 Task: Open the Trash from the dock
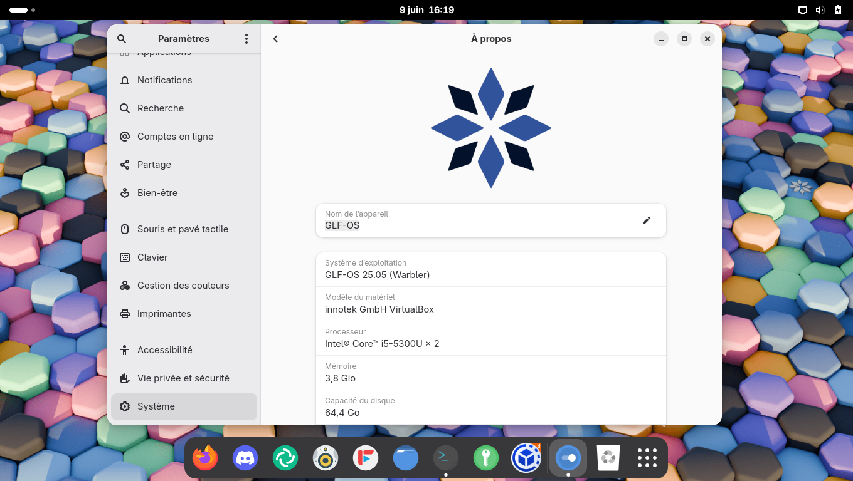[x=608, y=458]
